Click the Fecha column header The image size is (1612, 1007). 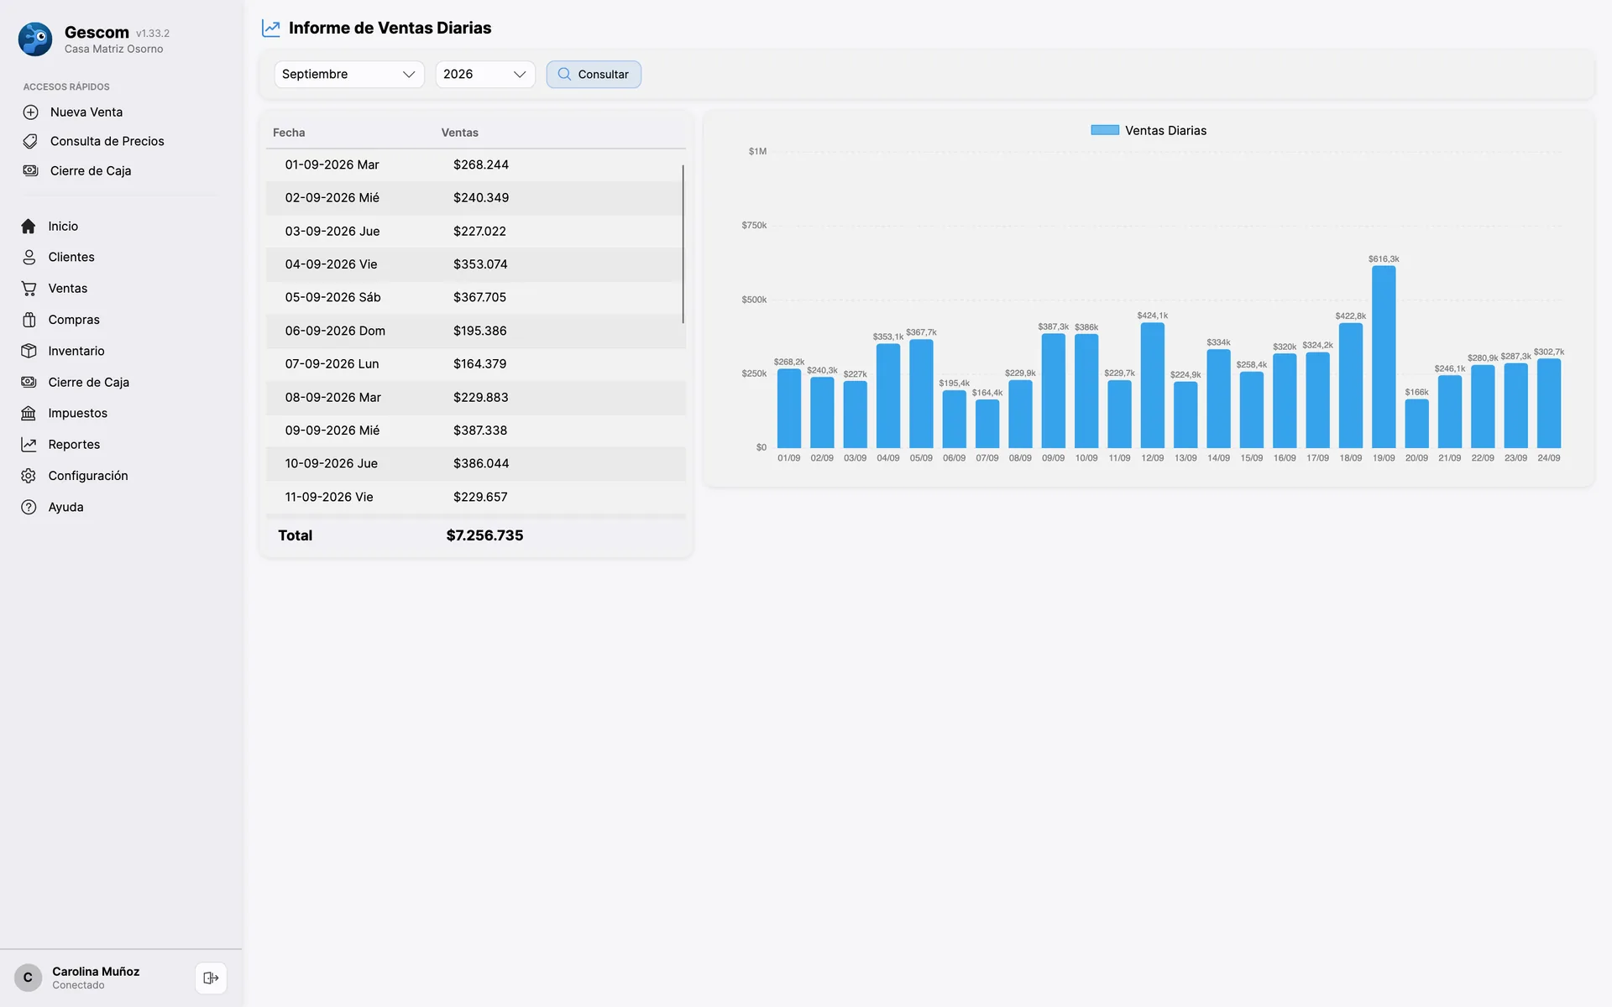[x=289, y=133]
